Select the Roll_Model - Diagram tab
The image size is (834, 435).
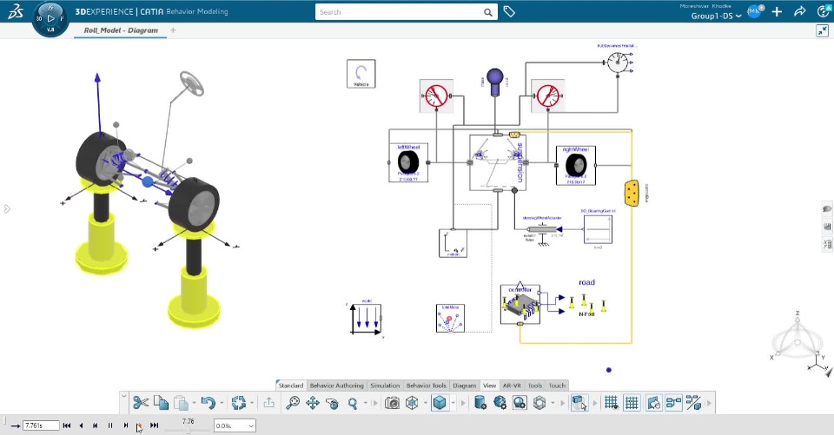[121, 30]
